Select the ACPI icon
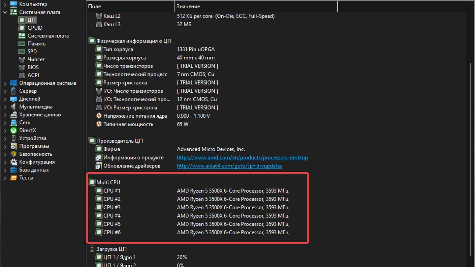Screen dimensions: 475x267 click(x=22, y=75)
